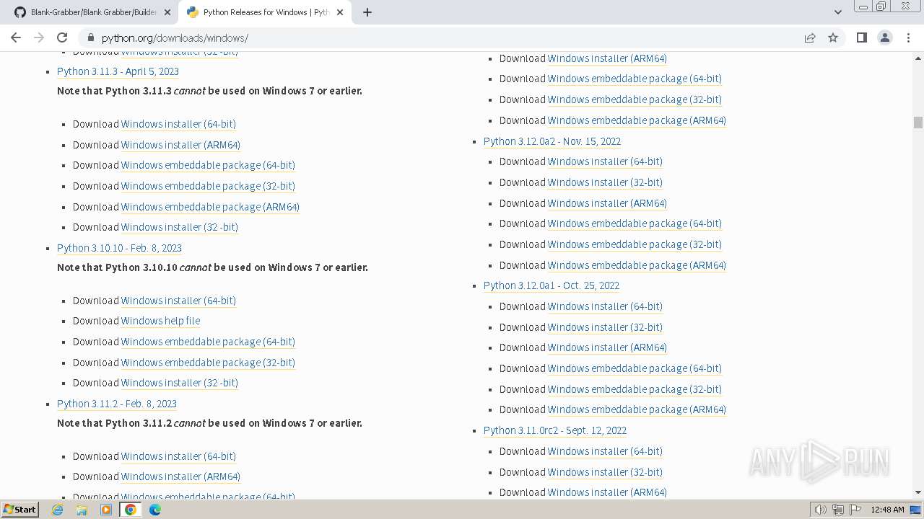
Task: Reload the Python downloads page
Action: [x=62, y=37]
